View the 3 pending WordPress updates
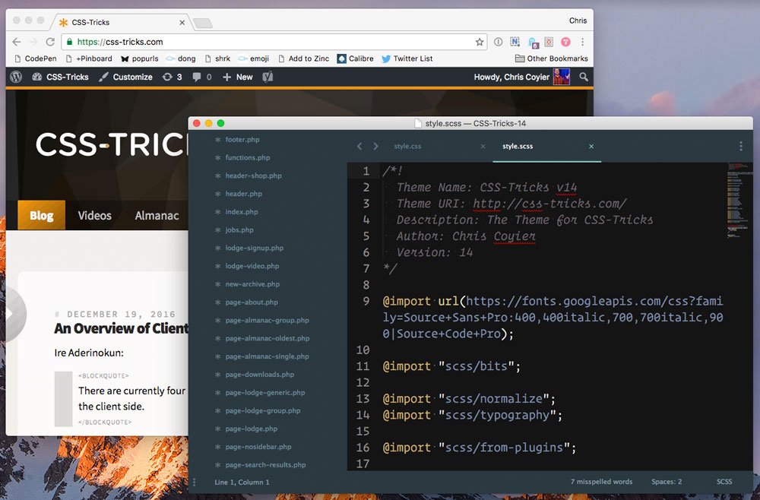This screenshot has width=760, height=500. [x=173, y=77]
